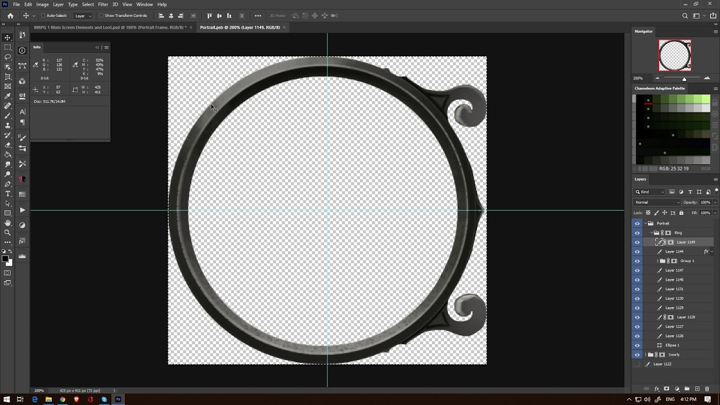
Task: Open the Select menu
Action: point(88,4)
